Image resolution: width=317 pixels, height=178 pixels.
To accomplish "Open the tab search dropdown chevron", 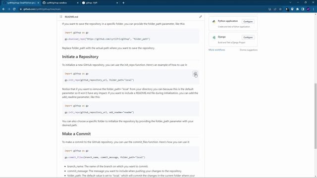I will click(x=290, y=2).
